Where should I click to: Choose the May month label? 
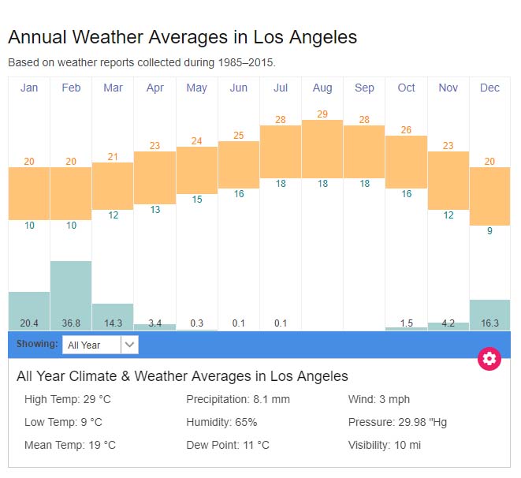[x=197, y=88]
